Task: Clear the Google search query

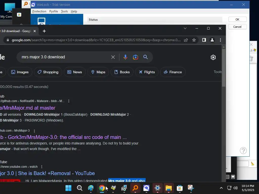Action: [113, 57]
